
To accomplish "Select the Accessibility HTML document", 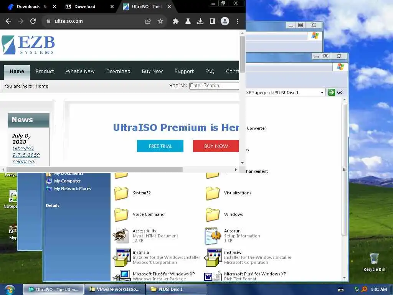I will click(146, 236).
